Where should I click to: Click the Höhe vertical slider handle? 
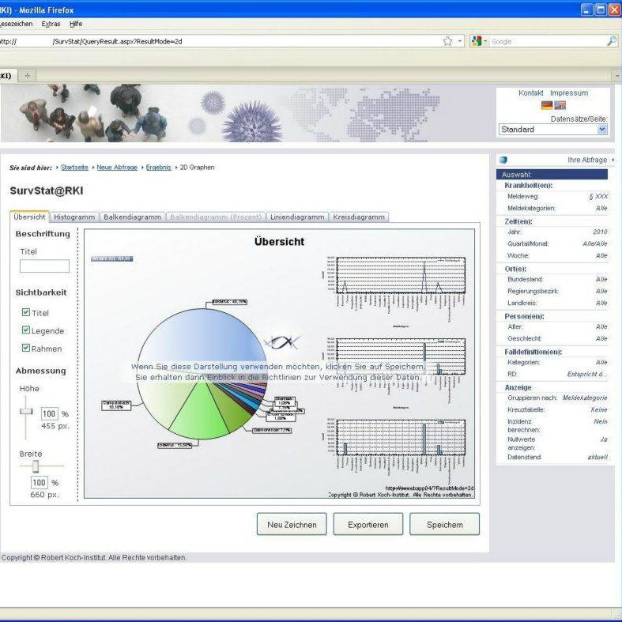click(27, 411)
